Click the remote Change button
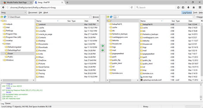This screenshot has height=108, width=203. click(x=199, y=17)
